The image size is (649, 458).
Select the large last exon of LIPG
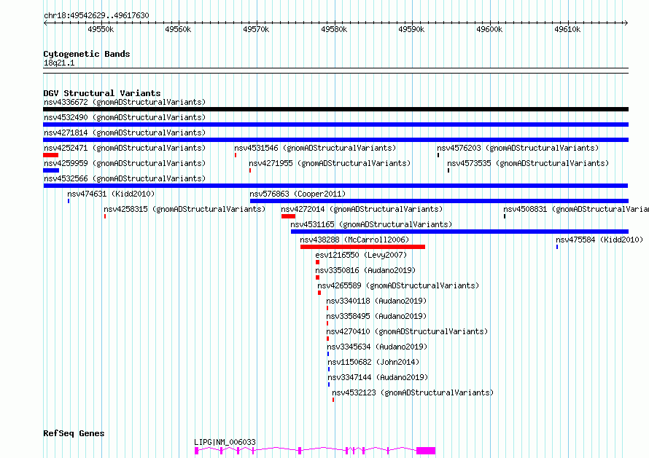(426, 451)
